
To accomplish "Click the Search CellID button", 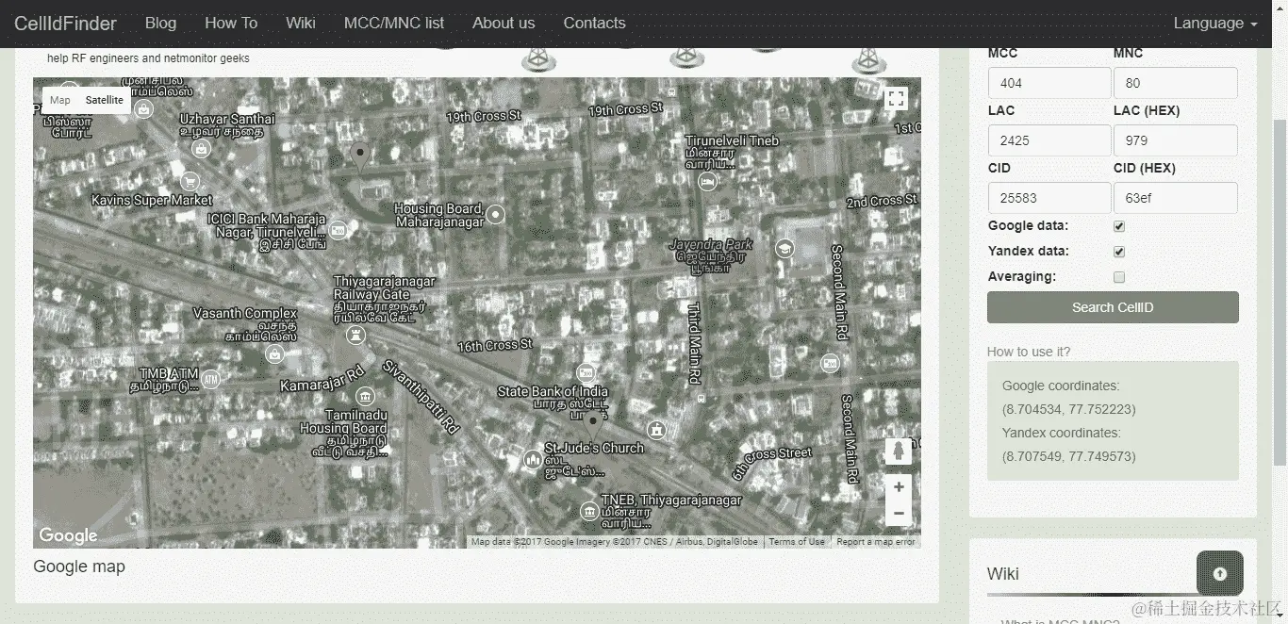I will pos(1113,307).
